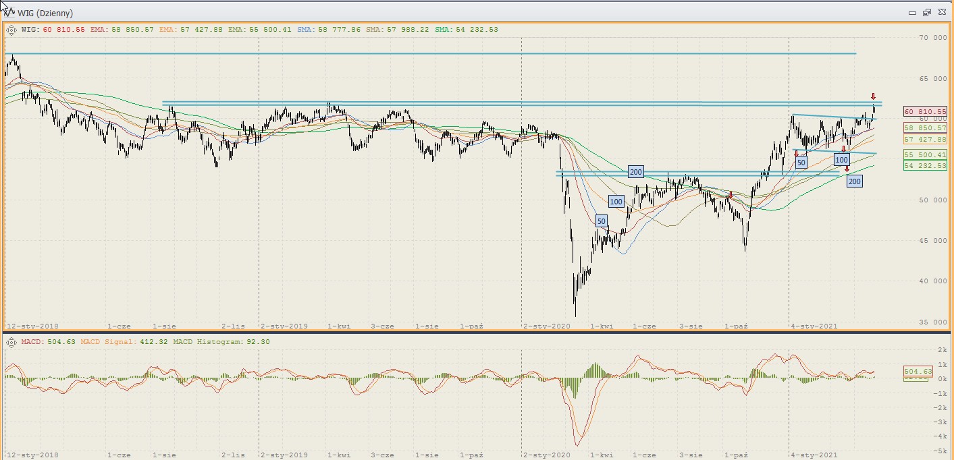
Task: Click the chart icon beside WIG (Dzienny) title
Action: [x=8, y=12]
